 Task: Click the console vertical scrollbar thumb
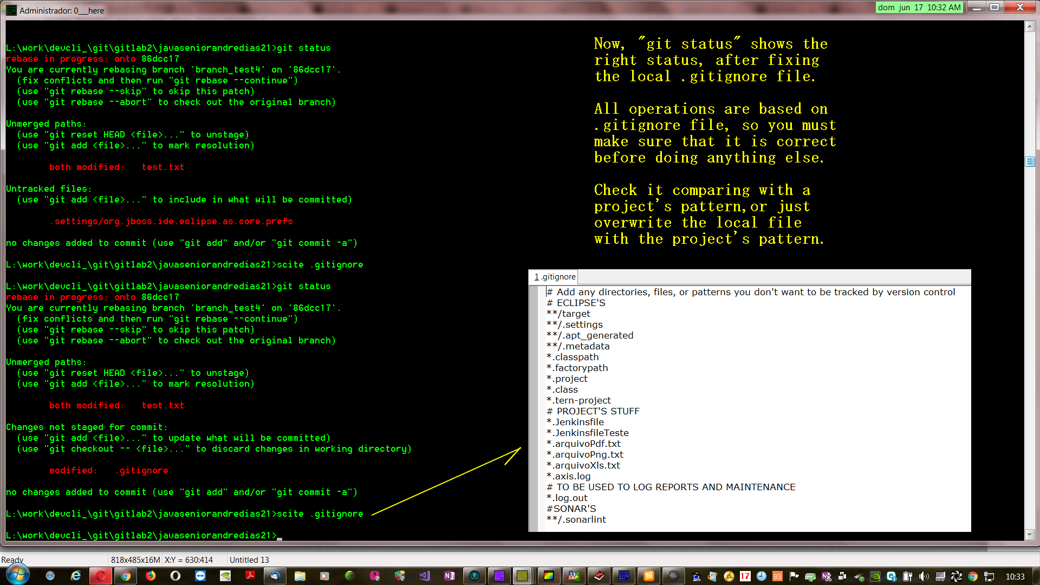pos(1030,162)
